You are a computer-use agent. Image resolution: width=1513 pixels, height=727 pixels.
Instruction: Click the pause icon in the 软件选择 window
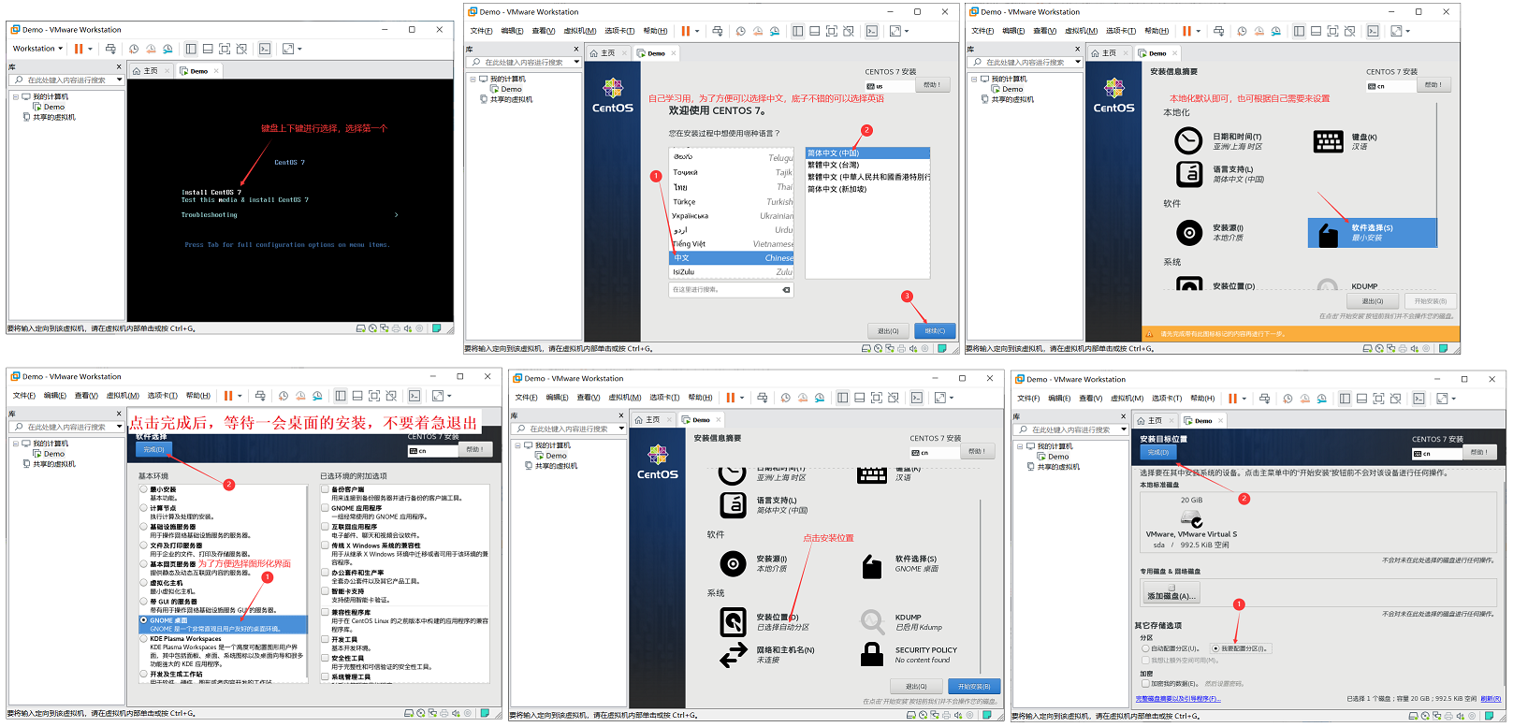[228, 396]
